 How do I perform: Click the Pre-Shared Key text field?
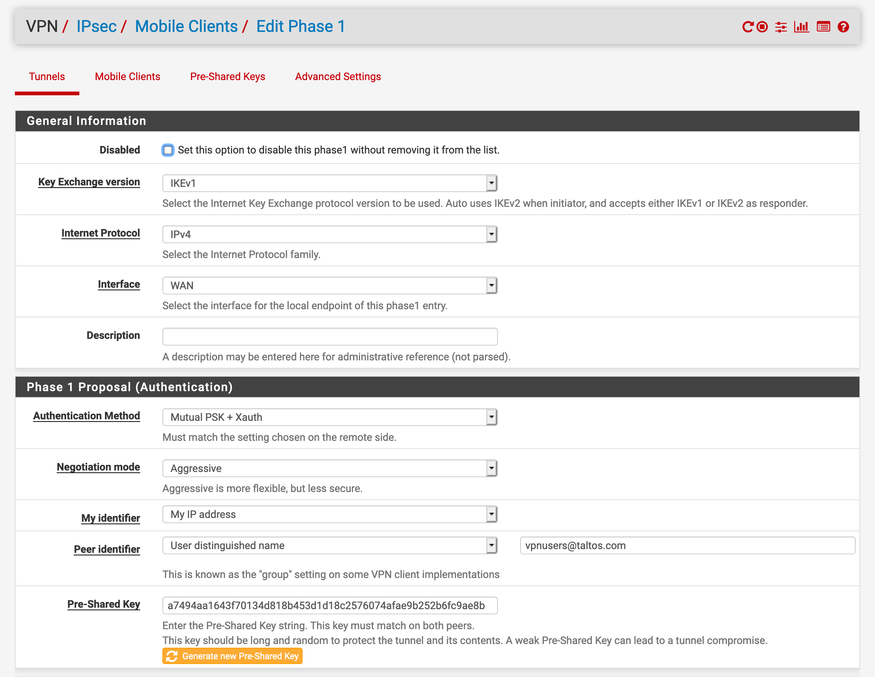click(x=330, y=606)
